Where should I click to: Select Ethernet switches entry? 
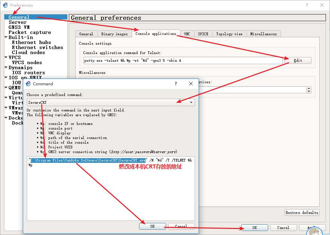37,47
